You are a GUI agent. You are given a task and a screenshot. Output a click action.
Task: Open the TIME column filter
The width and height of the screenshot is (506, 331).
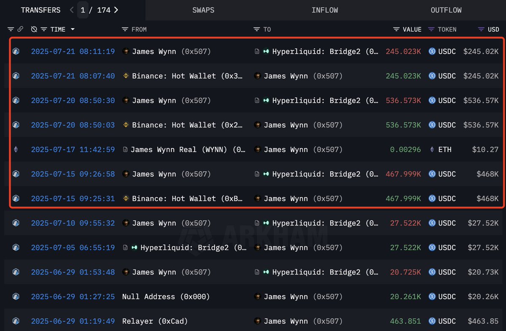click(43, 29)
